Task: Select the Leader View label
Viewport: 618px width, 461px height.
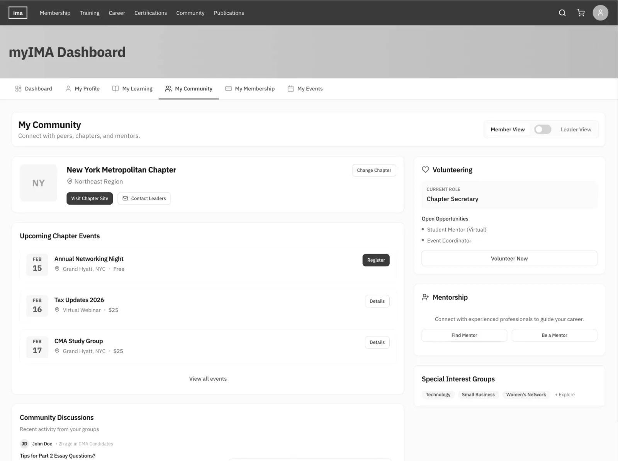Action: (x=576, y=129)
